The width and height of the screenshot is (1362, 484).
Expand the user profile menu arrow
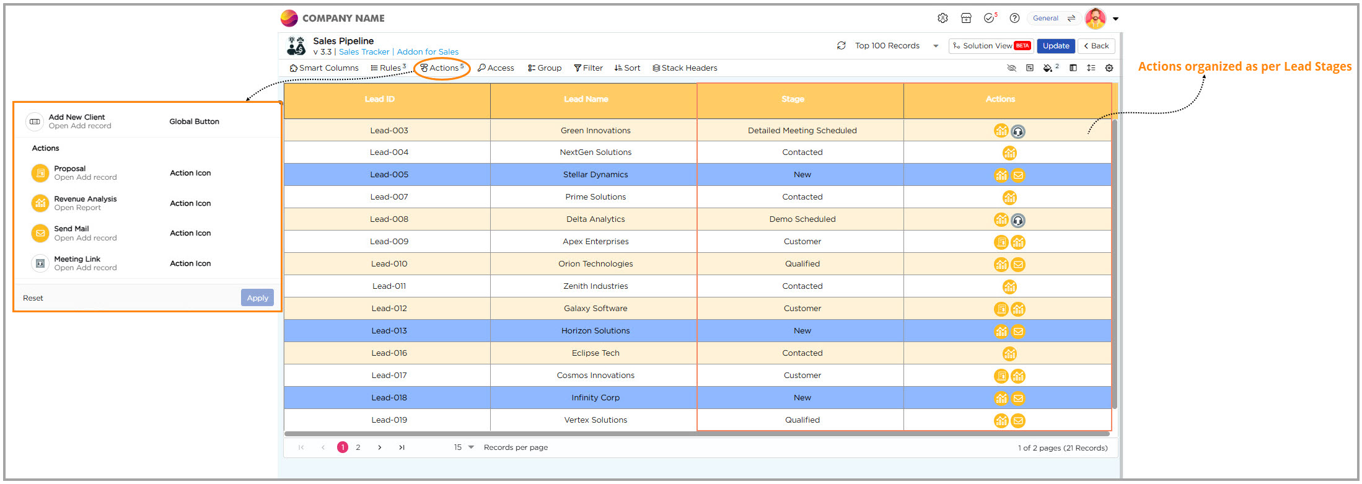tap(1116, 19)
